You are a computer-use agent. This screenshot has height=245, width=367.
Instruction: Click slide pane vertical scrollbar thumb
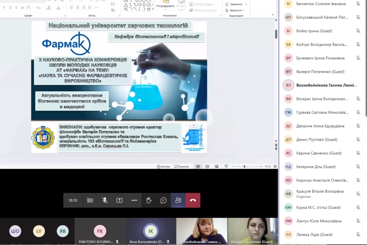click(276, 34)
